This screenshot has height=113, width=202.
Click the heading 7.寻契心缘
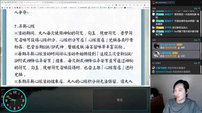point(24,26)
